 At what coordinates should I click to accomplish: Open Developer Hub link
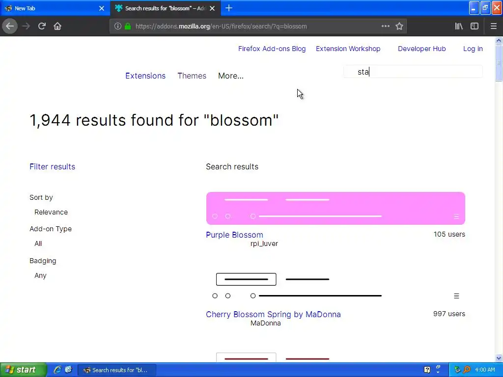point(421,49)
